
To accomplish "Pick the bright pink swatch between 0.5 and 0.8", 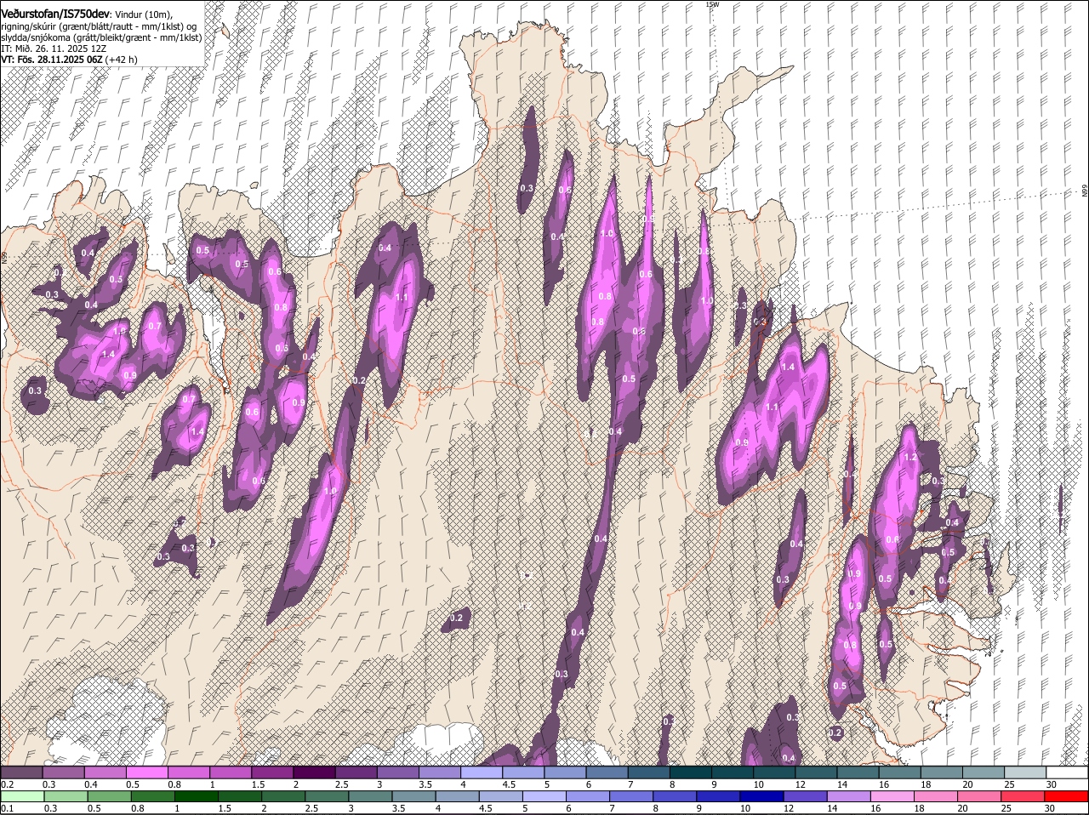I will 146,772.
